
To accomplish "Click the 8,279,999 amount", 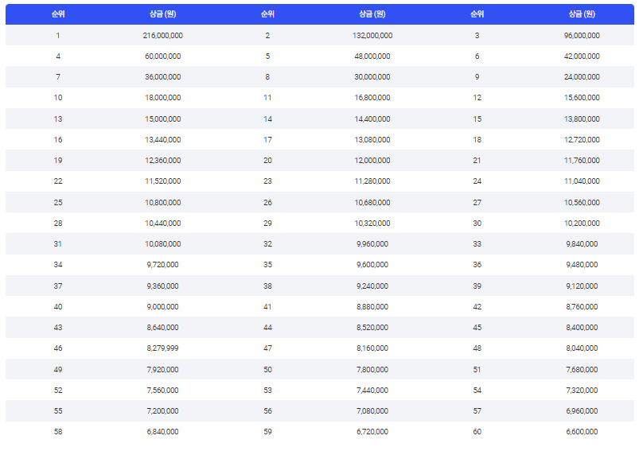I will click(162, 348).
